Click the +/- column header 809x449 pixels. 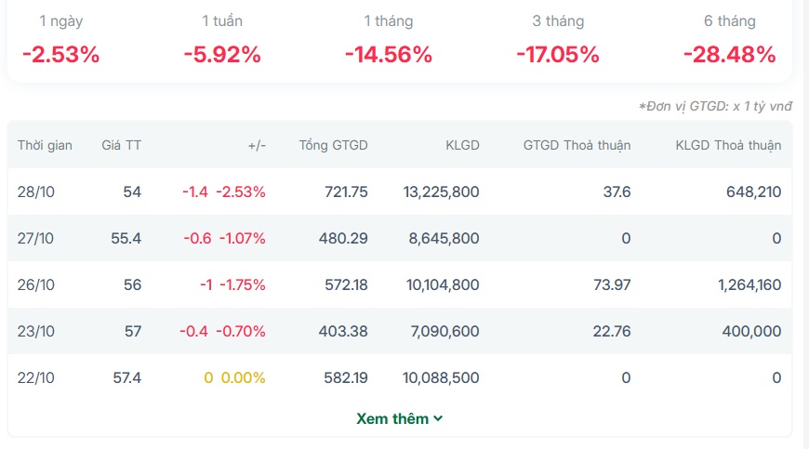[257, 145]
